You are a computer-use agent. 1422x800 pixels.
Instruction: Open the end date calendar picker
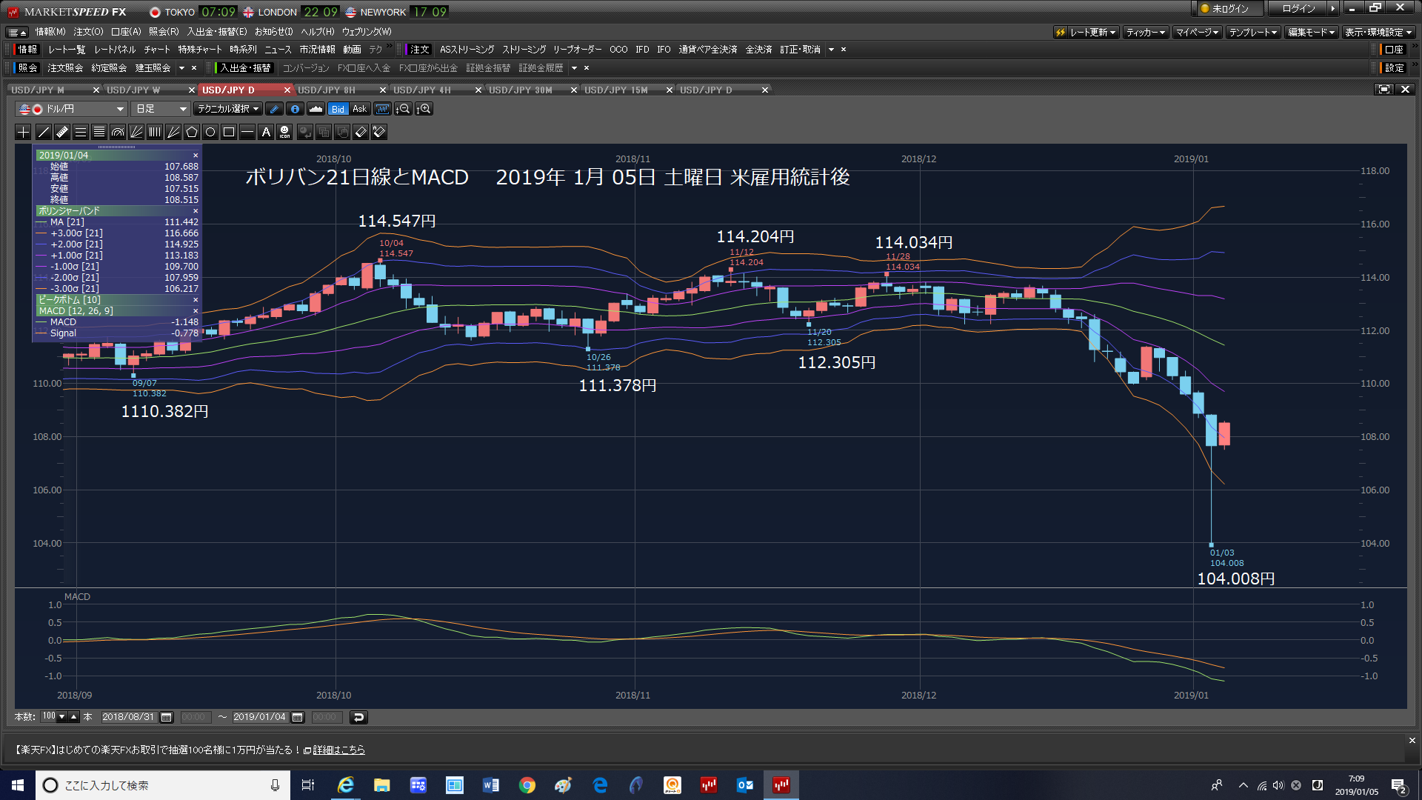point(298,717)
